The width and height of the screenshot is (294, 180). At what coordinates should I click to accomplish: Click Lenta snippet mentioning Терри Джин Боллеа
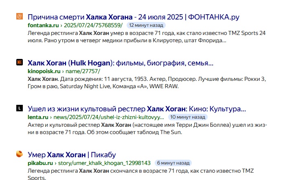pyautogui.click(x=147, y=128)
